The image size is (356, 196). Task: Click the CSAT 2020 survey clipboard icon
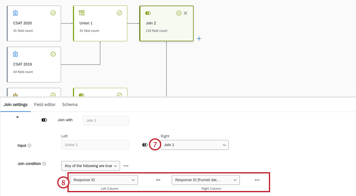15,13
